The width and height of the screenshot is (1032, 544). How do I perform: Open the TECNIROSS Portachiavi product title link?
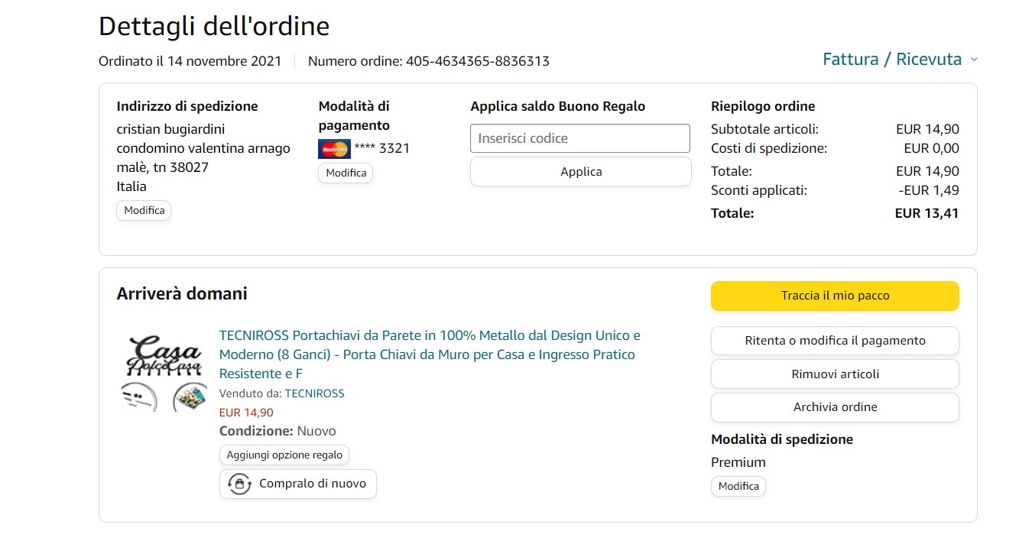[x=430, y=355]
